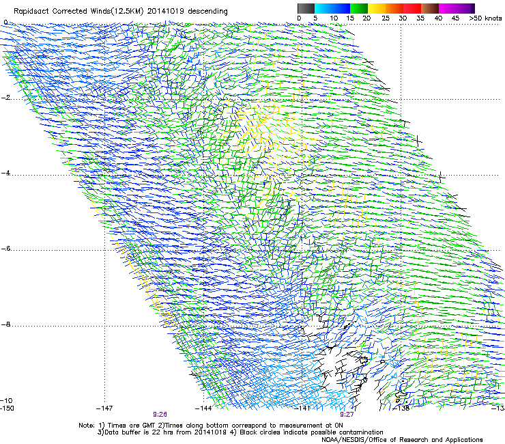Select the longitude axis label '-144'
The width and height of the screenshot is (505, 444).
[x=203, y=408]
